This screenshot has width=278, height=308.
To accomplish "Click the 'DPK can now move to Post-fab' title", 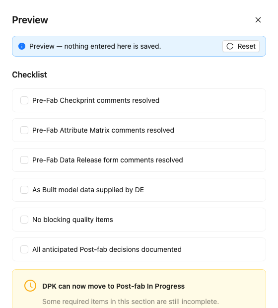I will click(x=114, y=286).
